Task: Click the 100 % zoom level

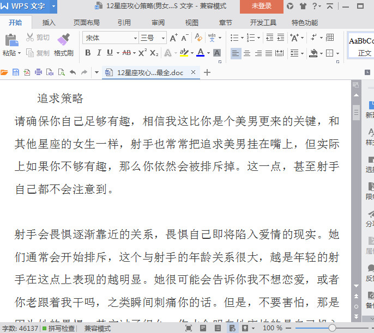Action: [x=273, y=328]
